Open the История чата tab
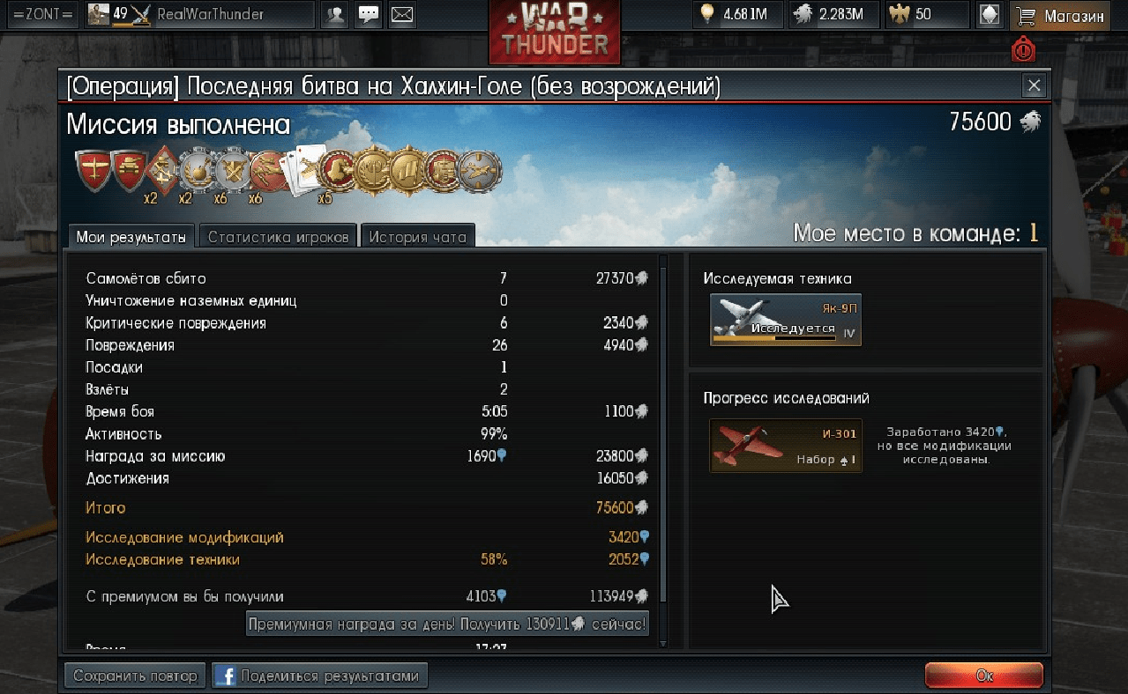Image resolution: width=1128 pixels, height=694 pixels. click(x=417, y=237)
